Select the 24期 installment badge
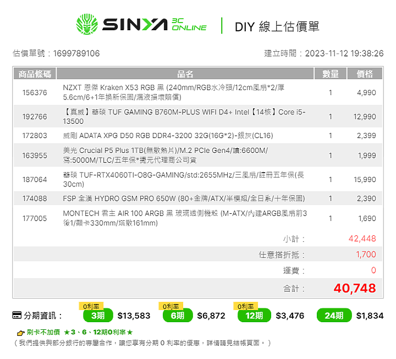 coord(334,316)
